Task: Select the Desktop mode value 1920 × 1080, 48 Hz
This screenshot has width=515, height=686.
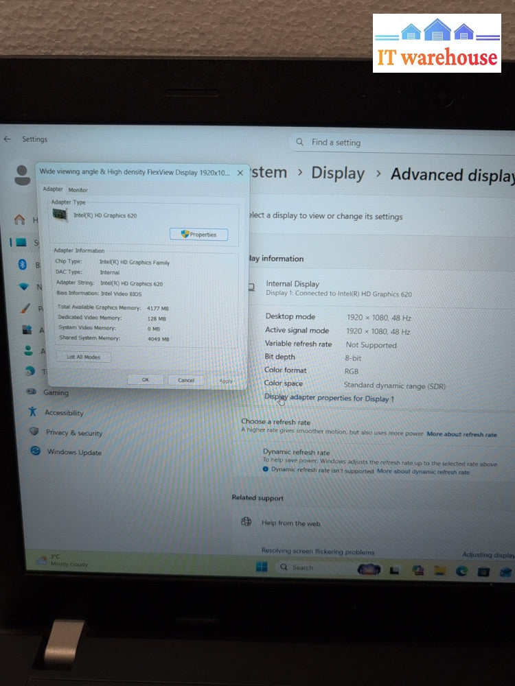Action: tap(379, 318)
